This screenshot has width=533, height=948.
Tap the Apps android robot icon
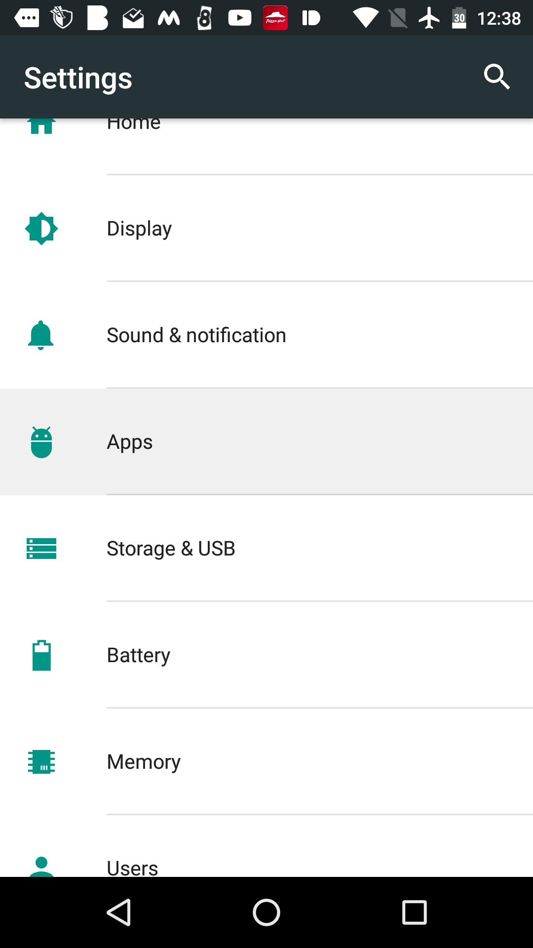pos(41,442)
